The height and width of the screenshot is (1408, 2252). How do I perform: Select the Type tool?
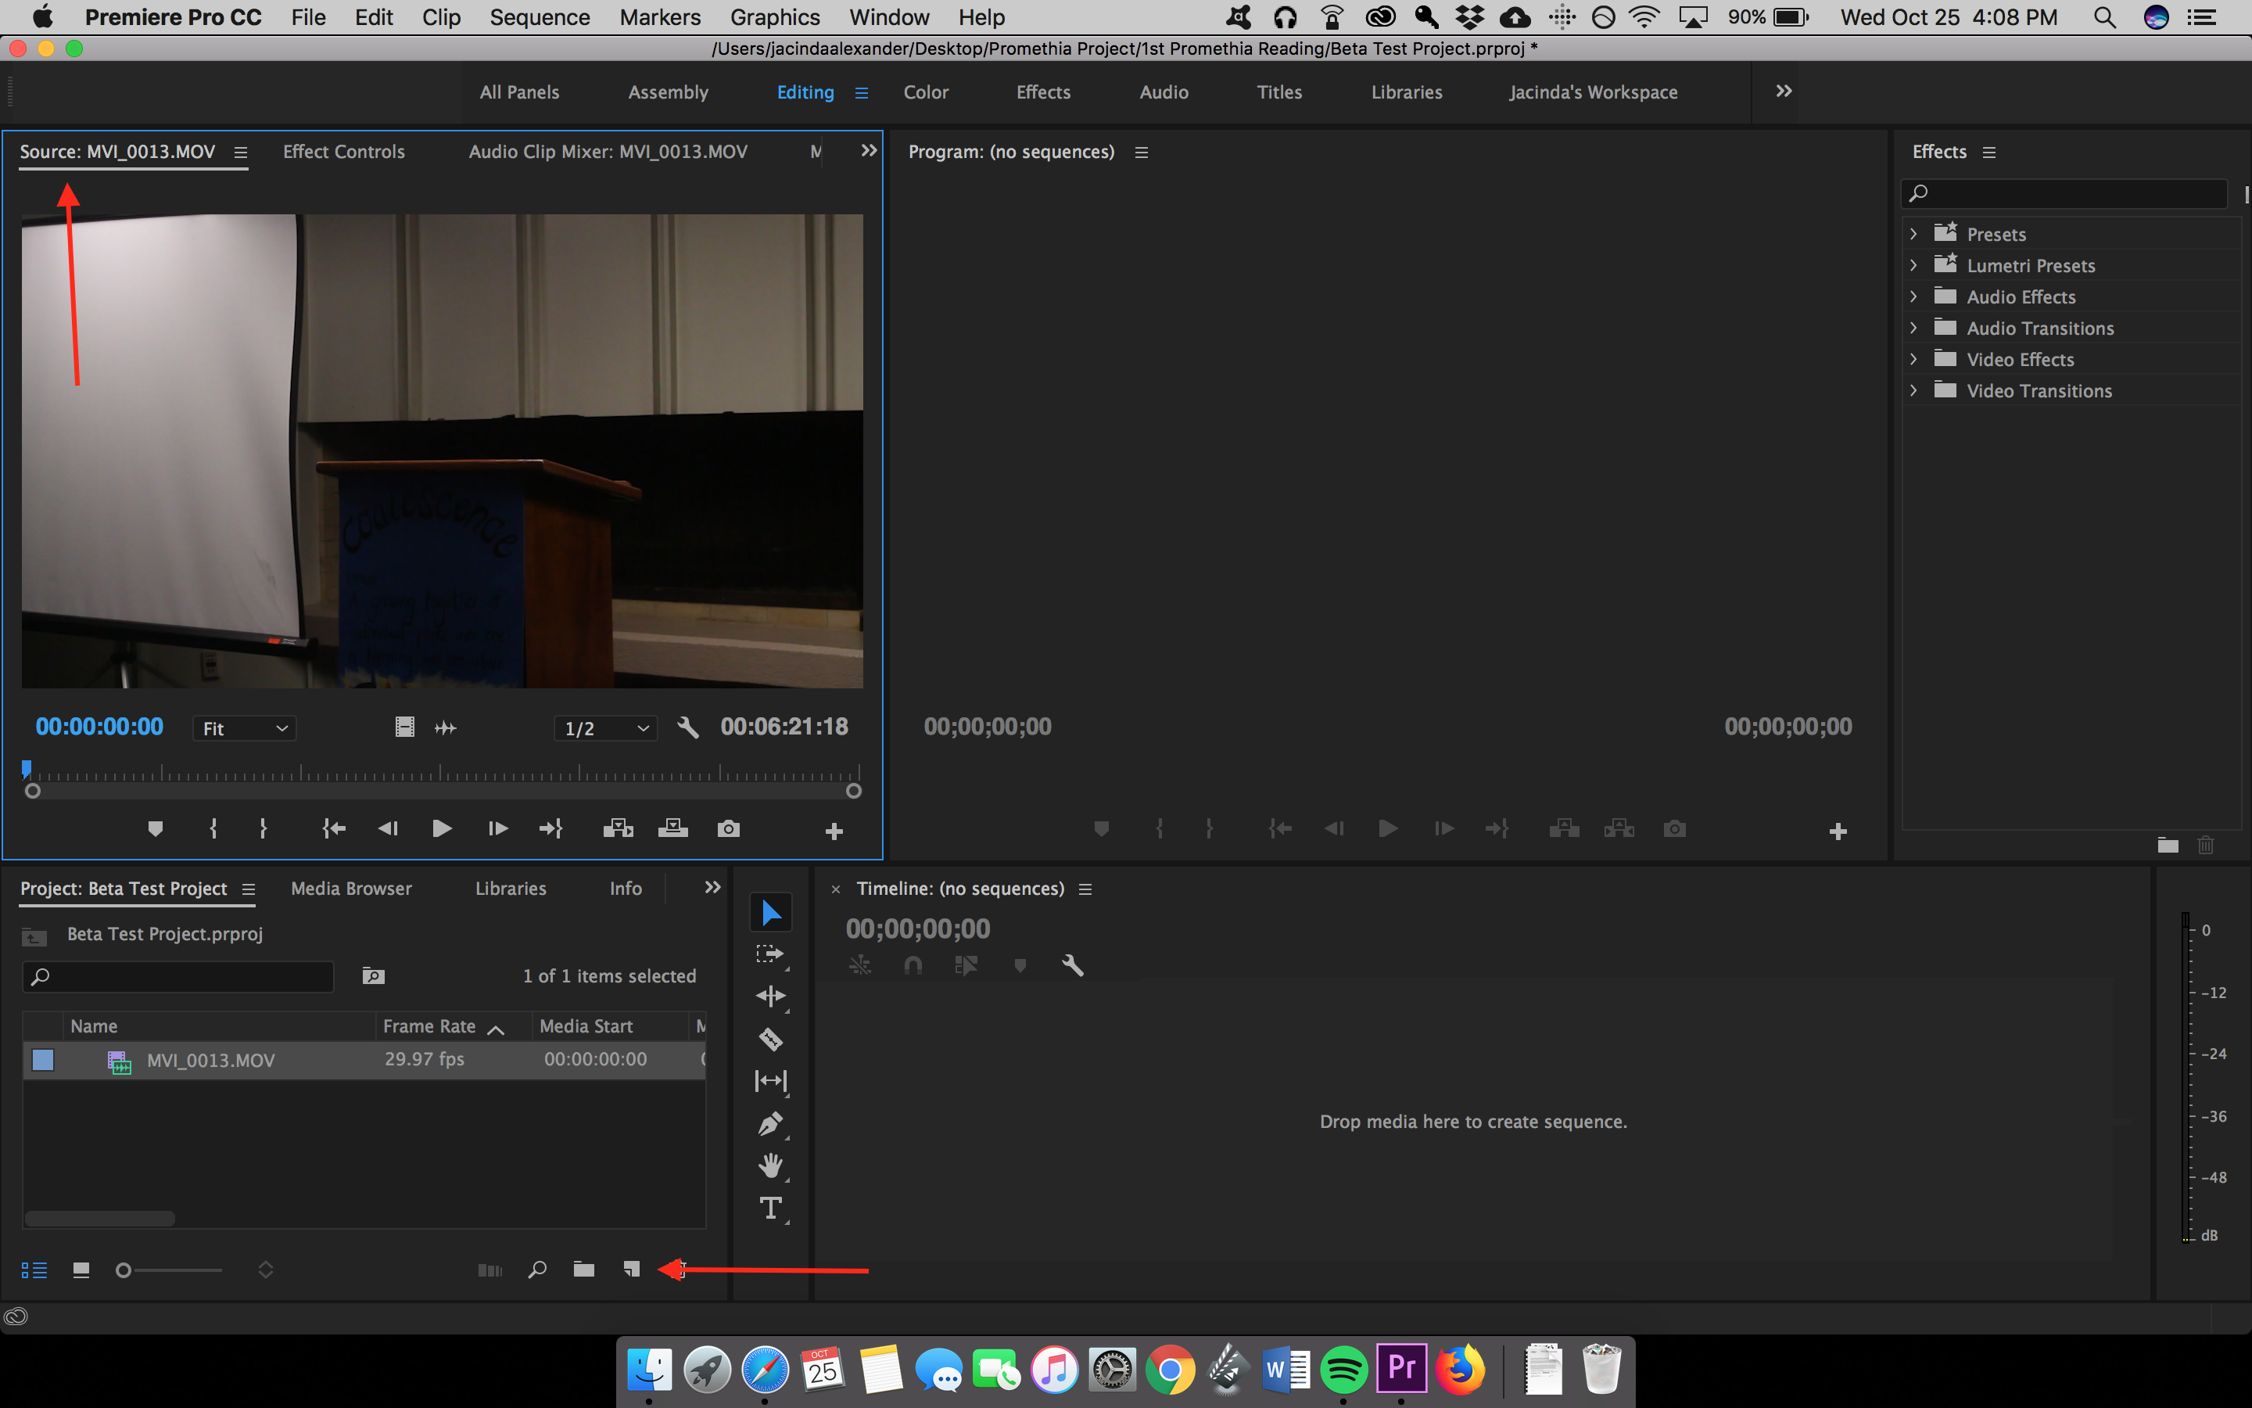pos(770,1208)
